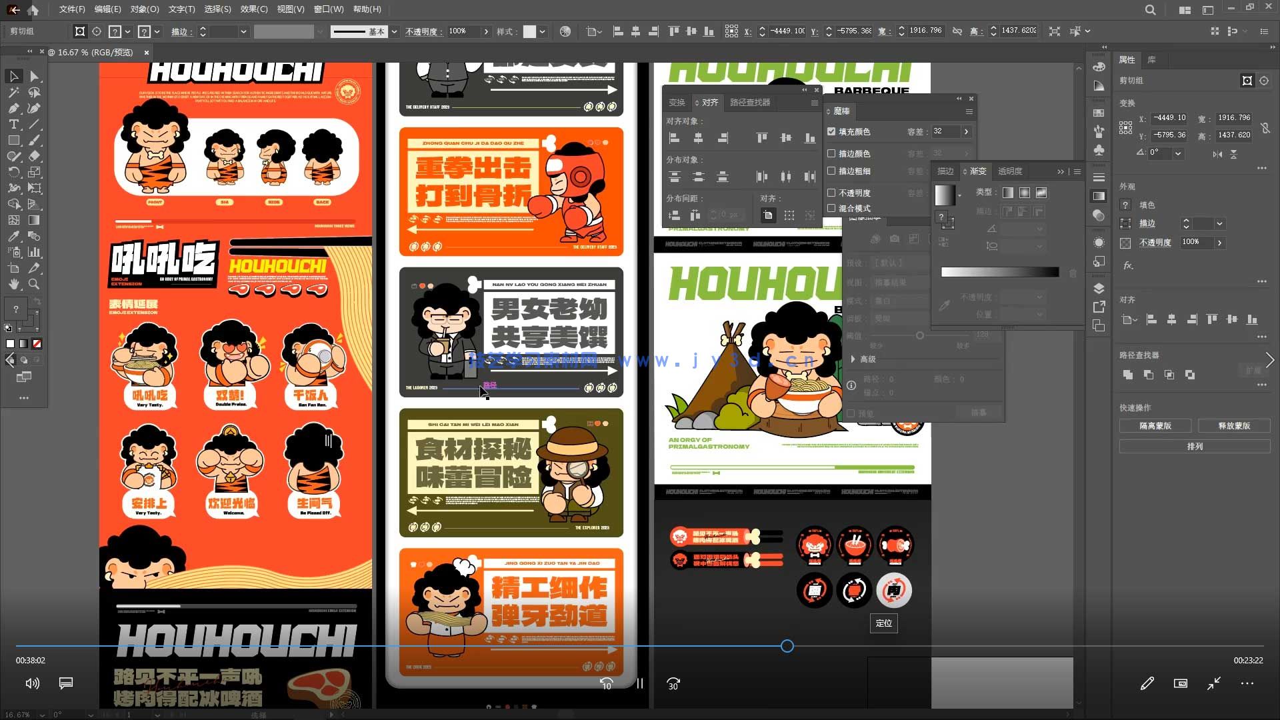Expand the 高级 section
The image size is (1280, 720).
pos(853,359)
